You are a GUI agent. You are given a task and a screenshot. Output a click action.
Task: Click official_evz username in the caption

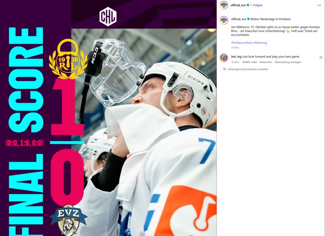pos(239,19)
